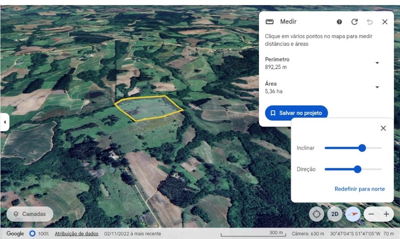Click the imagery date 02/11/2022 text

[x=132, y=233]
